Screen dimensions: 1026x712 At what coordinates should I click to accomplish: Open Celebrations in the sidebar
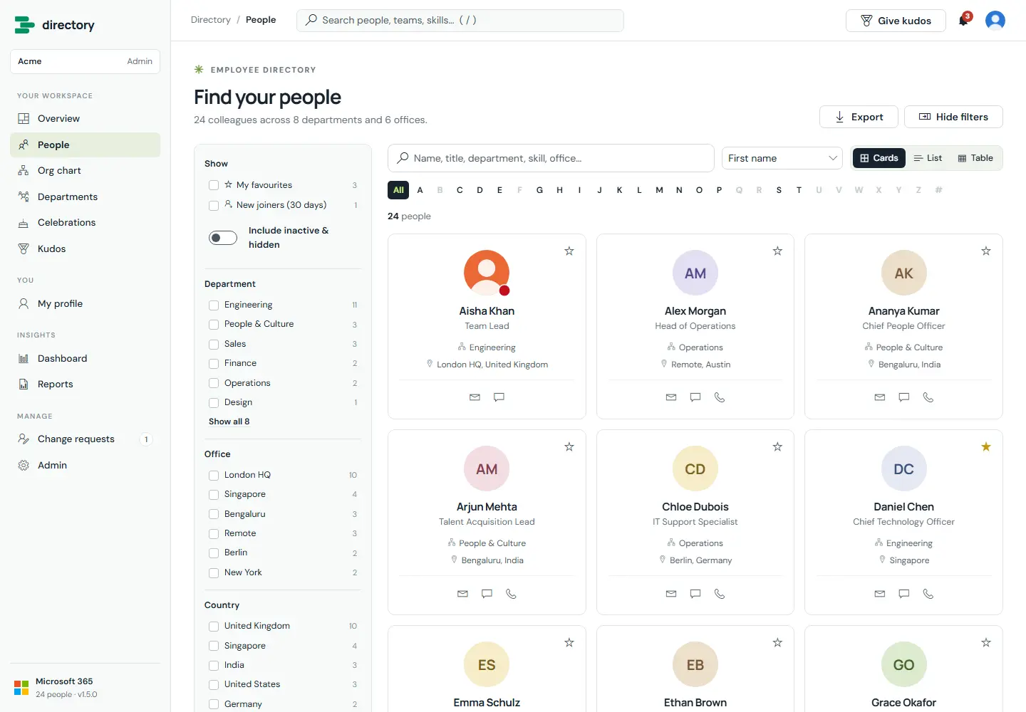pos(85,223)
